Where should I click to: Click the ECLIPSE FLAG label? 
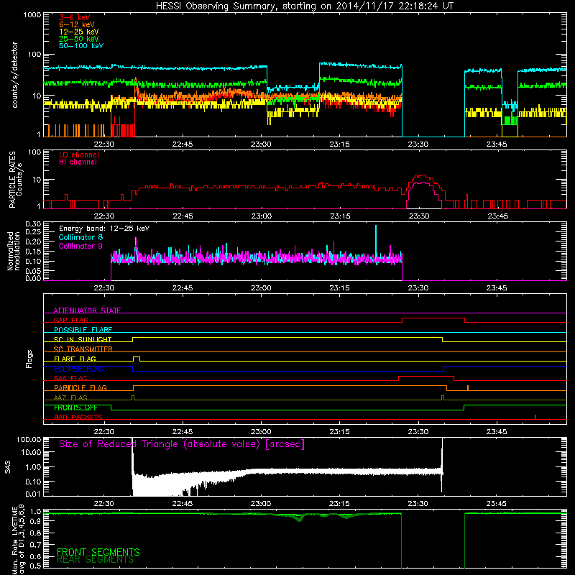tap(78, 369)
